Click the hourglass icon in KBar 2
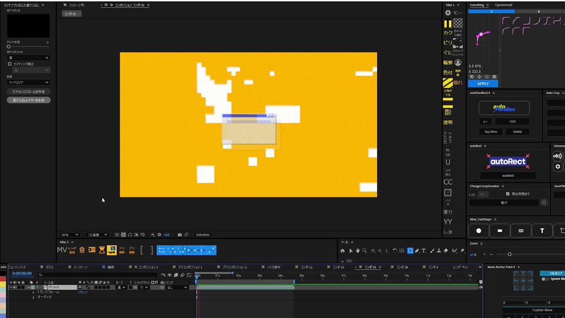This screenshot has height=318, width=565. coord(102,250)
